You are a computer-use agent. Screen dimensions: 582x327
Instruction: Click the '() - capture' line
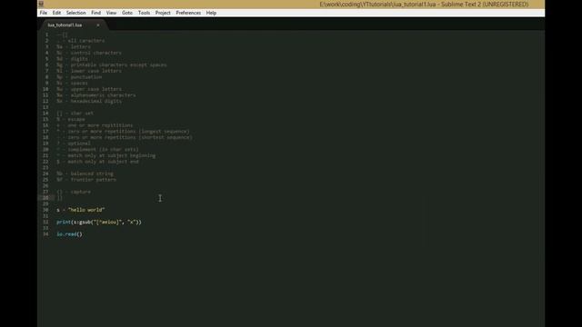tap(74, 192)
